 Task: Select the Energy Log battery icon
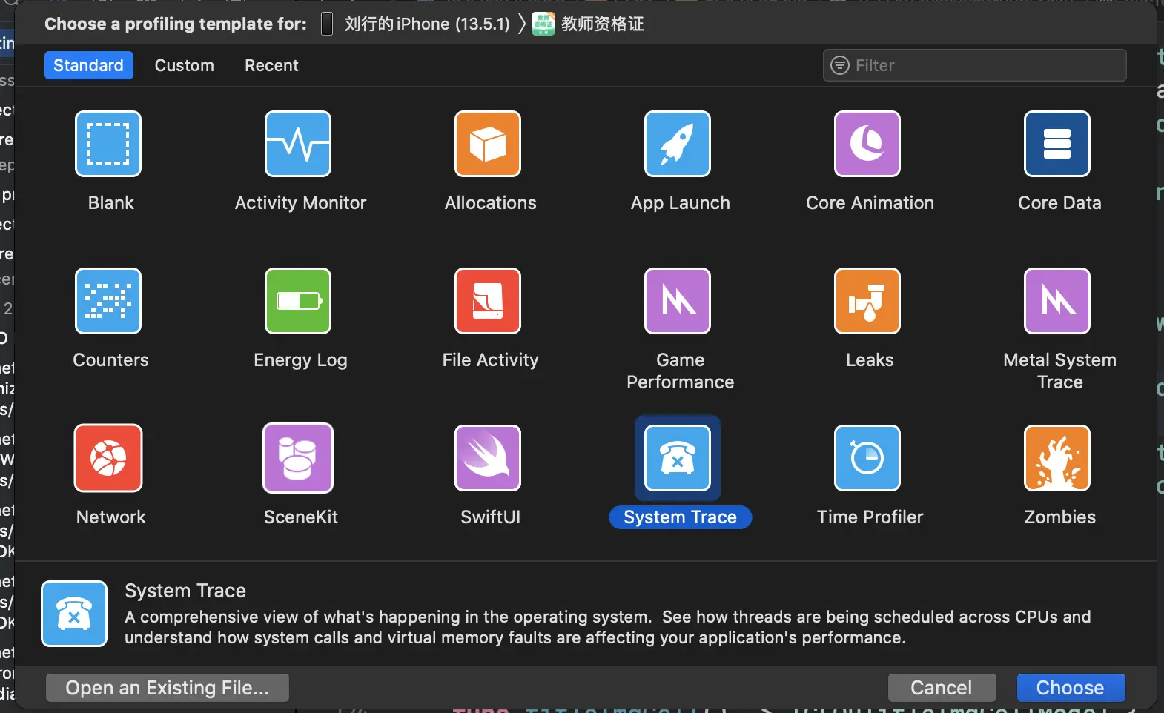(x=298, y=301)
